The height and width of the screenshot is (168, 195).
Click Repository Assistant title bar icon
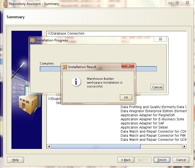coord(5,4)
